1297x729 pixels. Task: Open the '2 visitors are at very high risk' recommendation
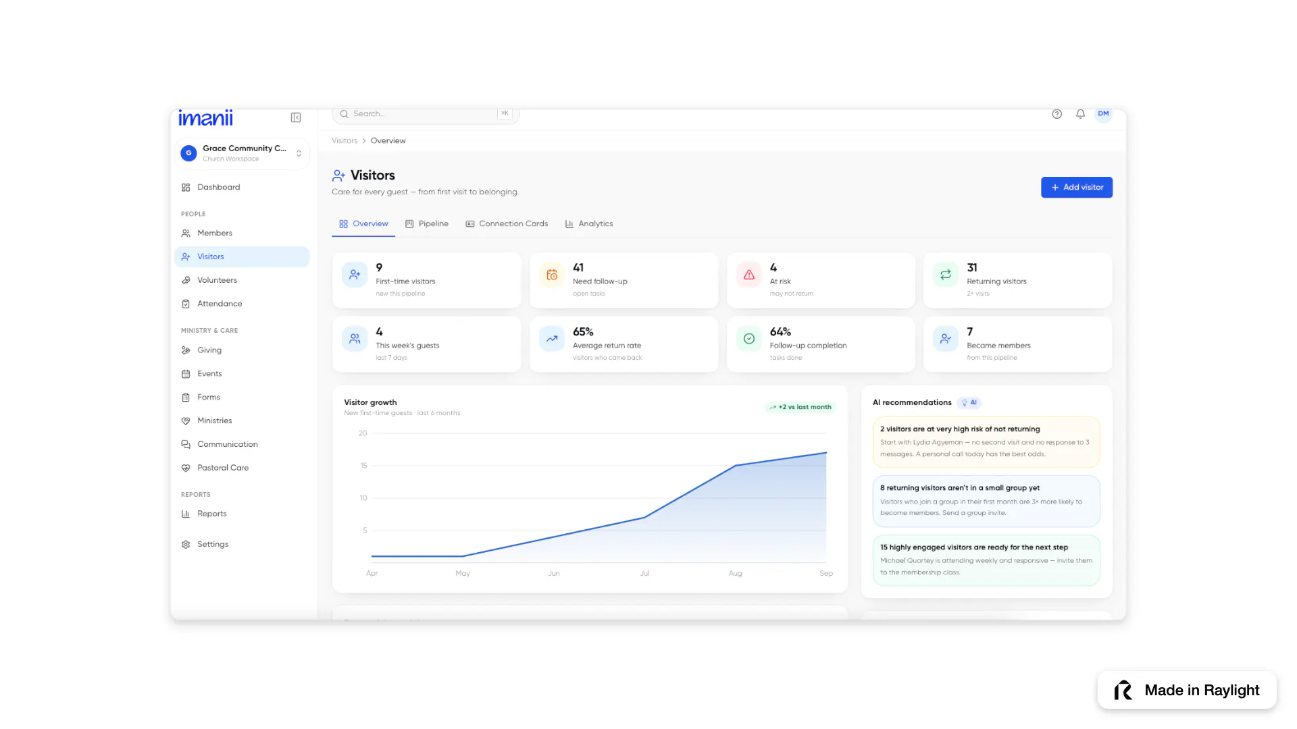[x=986, y=441]
